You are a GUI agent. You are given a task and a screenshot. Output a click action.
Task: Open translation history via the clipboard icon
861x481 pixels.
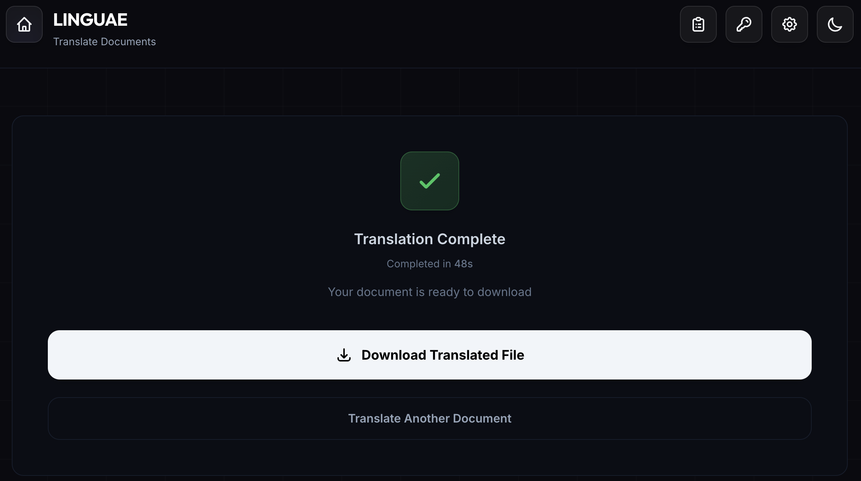coord(698,24)
